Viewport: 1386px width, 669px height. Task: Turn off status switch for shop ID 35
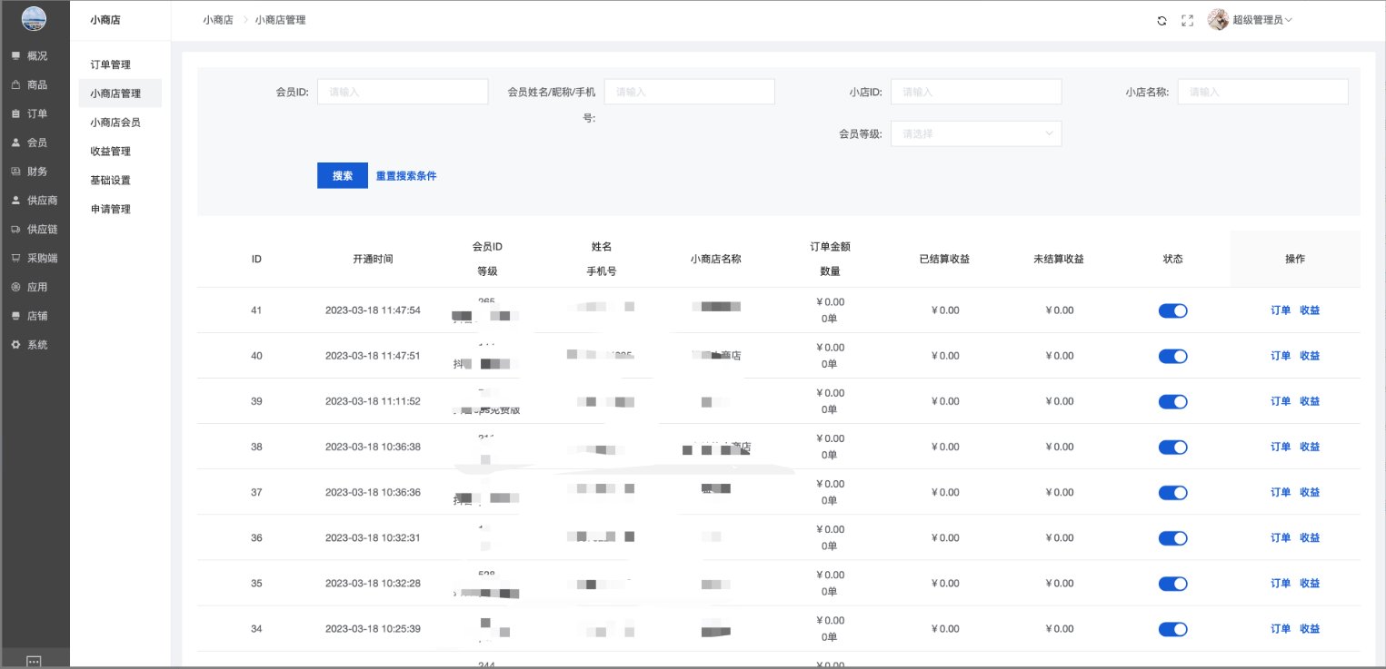(x=1172, y=584)
